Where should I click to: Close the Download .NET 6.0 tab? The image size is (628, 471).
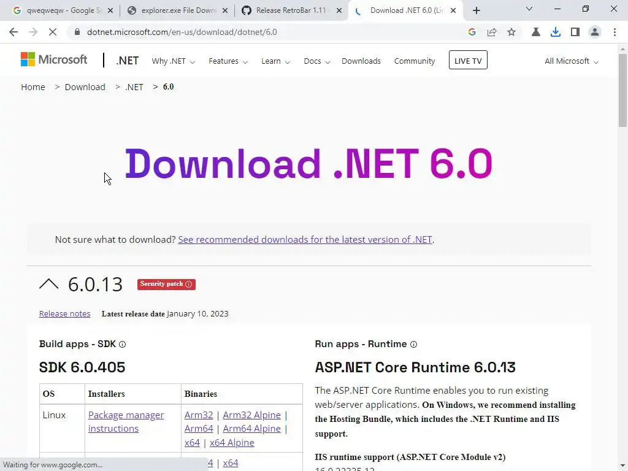point(453,11)
